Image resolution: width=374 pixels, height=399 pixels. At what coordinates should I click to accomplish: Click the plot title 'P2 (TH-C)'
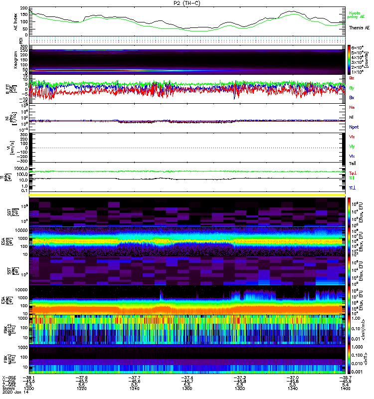pos(187,3)
